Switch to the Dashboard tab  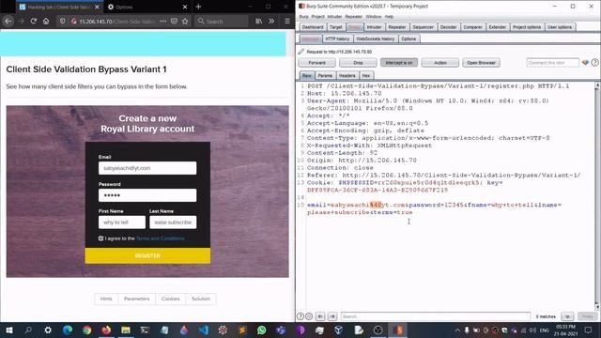(x=313, y=27)
